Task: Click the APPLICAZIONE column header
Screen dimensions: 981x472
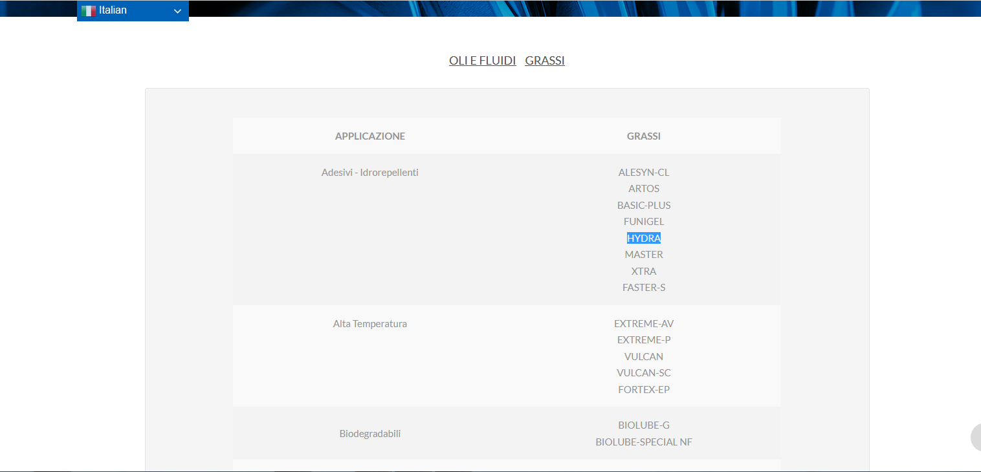Action: pyautogui.click(x=370, y=136)
